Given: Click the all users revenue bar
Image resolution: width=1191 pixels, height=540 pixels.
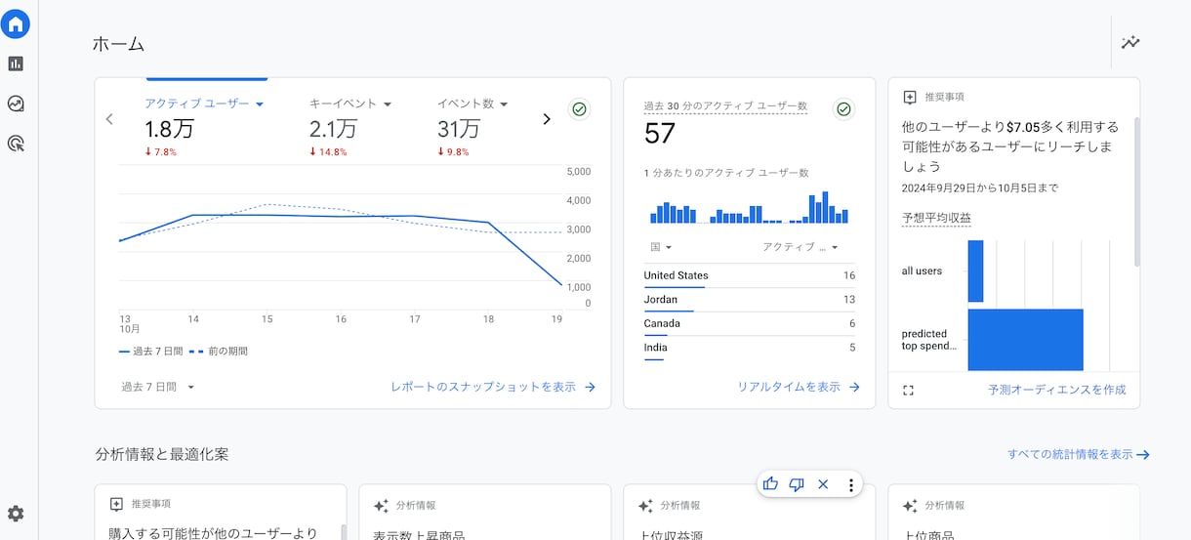Looking at the screenshot, I should pyautogui.click(x=975, y=271).
